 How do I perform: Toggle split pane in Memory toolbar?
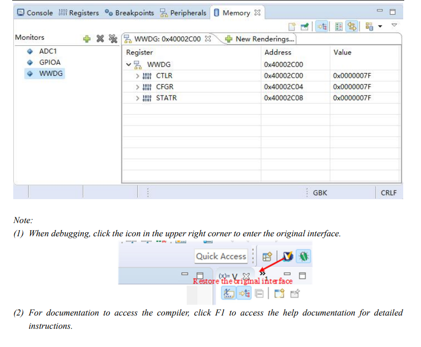339,26
